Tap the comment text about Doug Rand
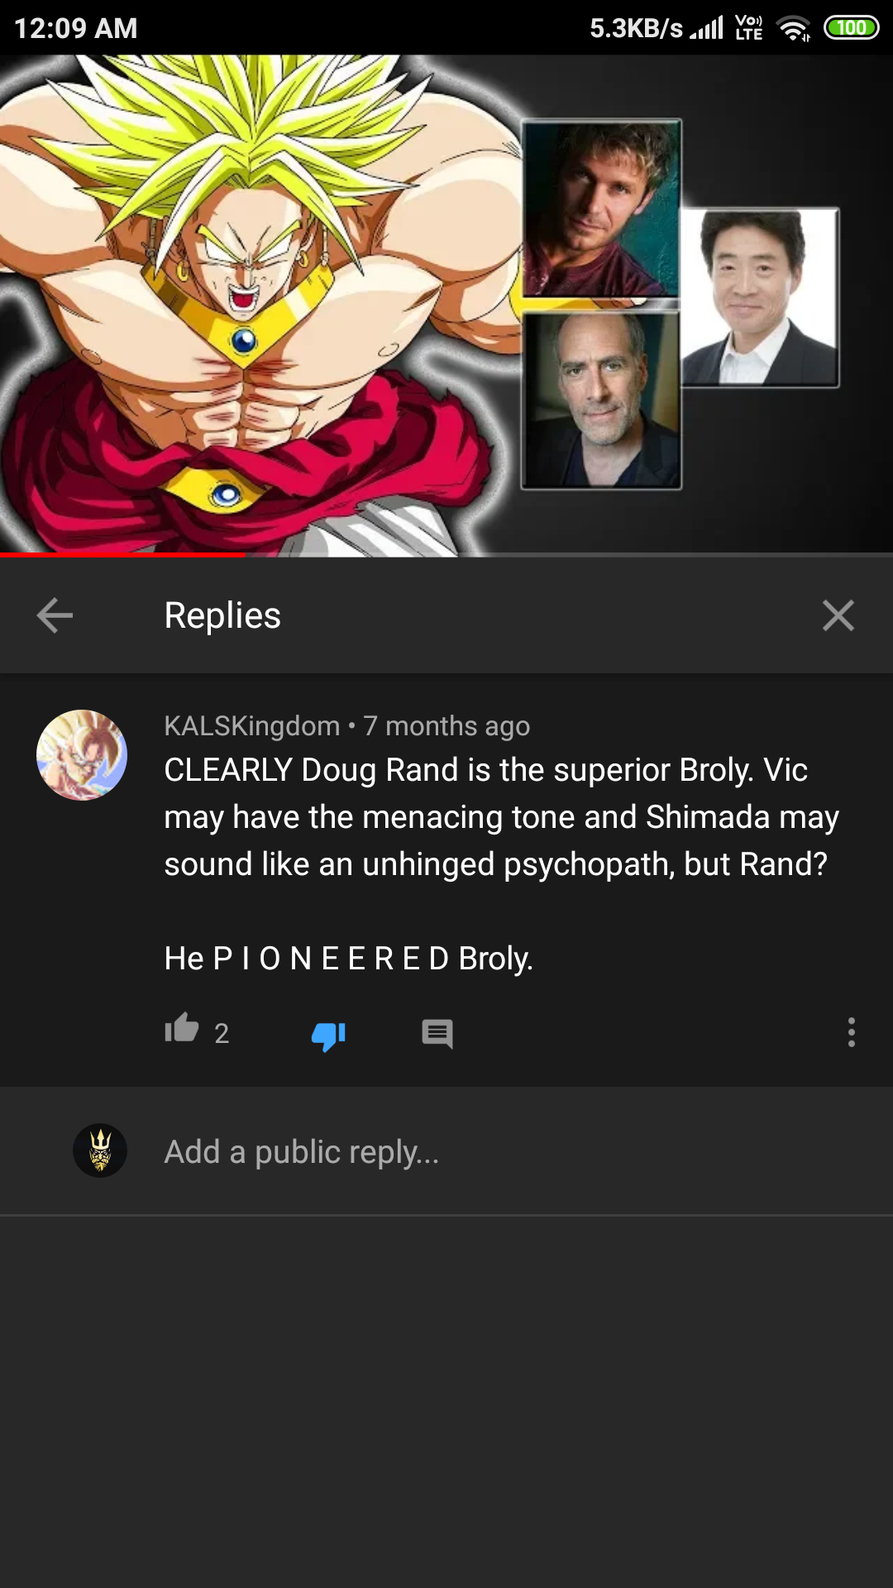 click(501, 863)
